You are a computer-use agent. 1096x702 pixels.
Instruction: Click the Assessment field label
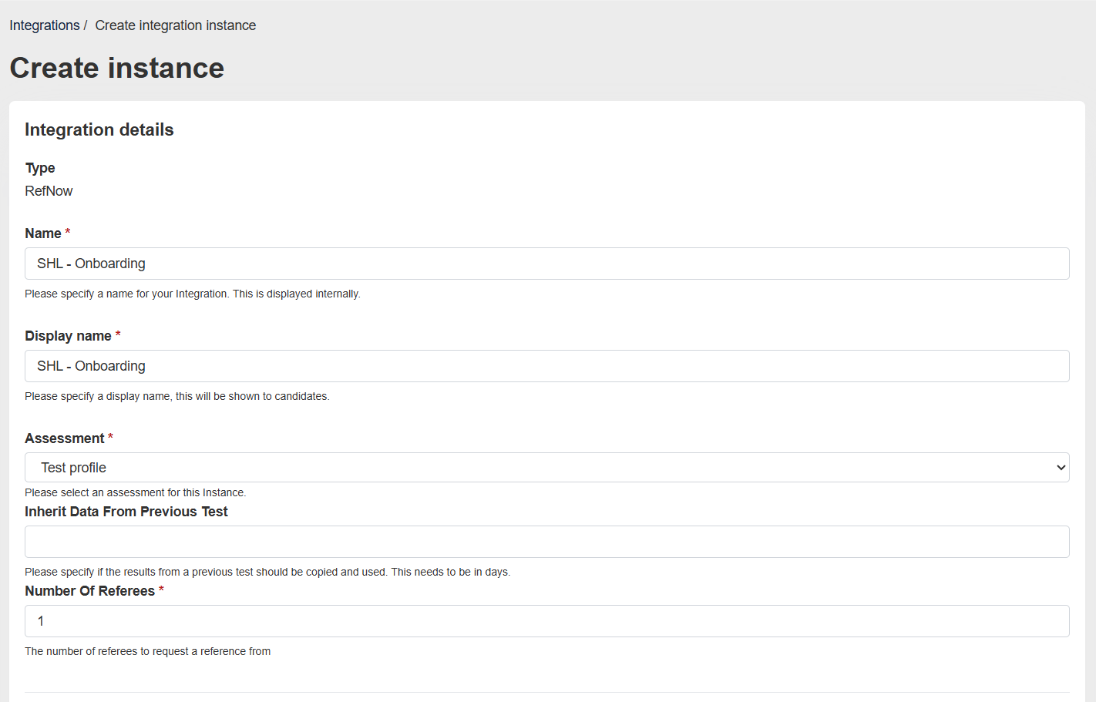point(65,438)
